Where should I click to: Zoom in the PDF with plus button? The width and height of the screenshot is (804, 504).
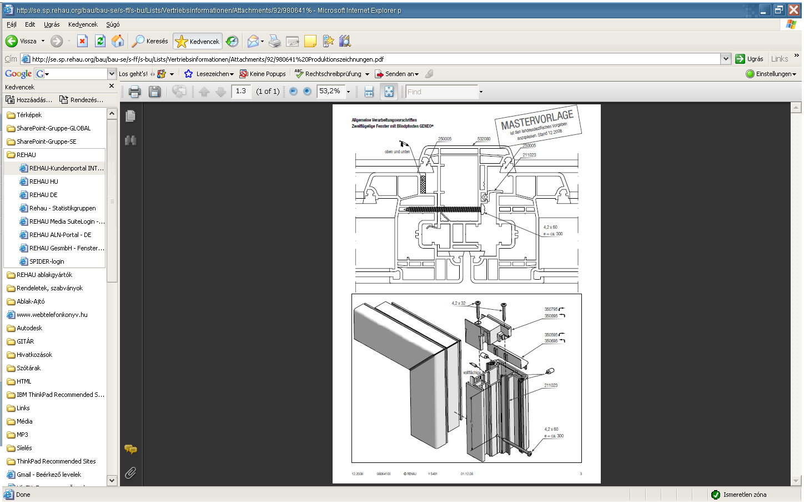tap(307, 92)
